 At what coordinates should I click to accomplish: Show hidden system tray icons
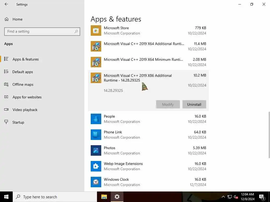pos(223,197)
